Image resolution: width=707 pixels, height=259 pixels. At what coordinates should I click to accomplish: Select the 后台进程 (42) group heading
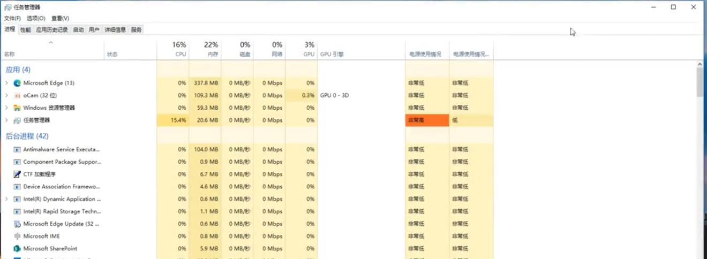click(27, 136)
